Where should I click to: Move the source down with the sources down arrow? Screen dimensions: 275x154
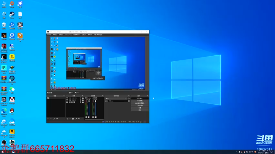tap(79, 119)
